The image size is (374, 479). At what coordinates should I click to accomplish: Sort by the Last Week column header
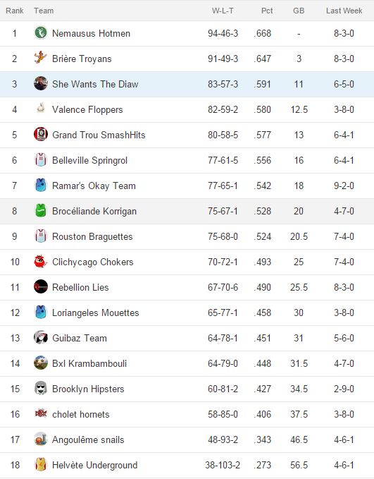click(344, 11)
